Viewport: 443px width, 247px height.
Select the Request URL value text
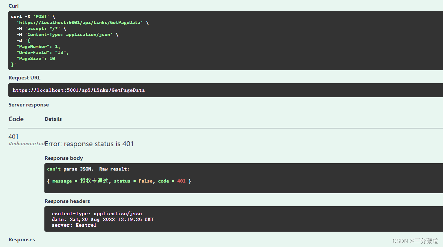coord(78,90)
